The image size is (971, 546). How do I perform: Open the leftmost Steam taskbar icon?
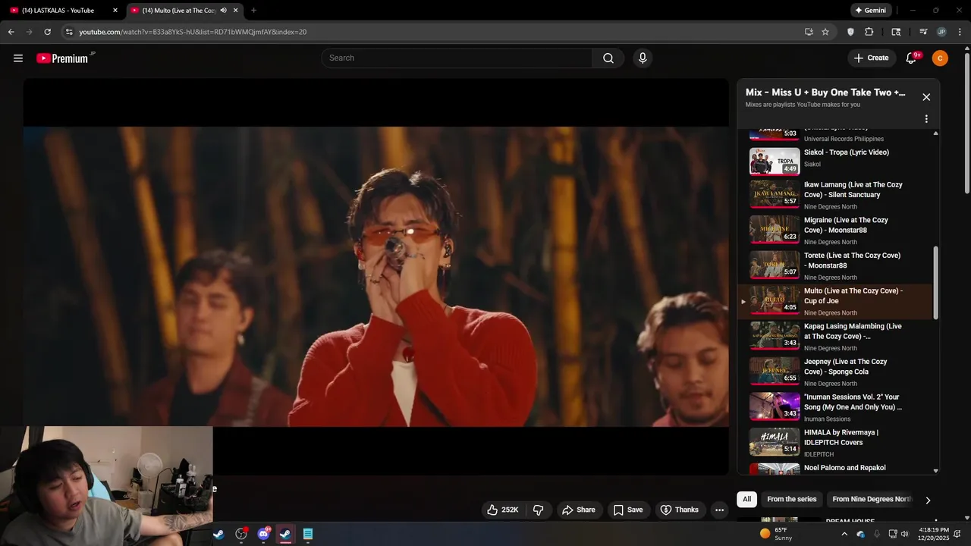pos(218,534)
